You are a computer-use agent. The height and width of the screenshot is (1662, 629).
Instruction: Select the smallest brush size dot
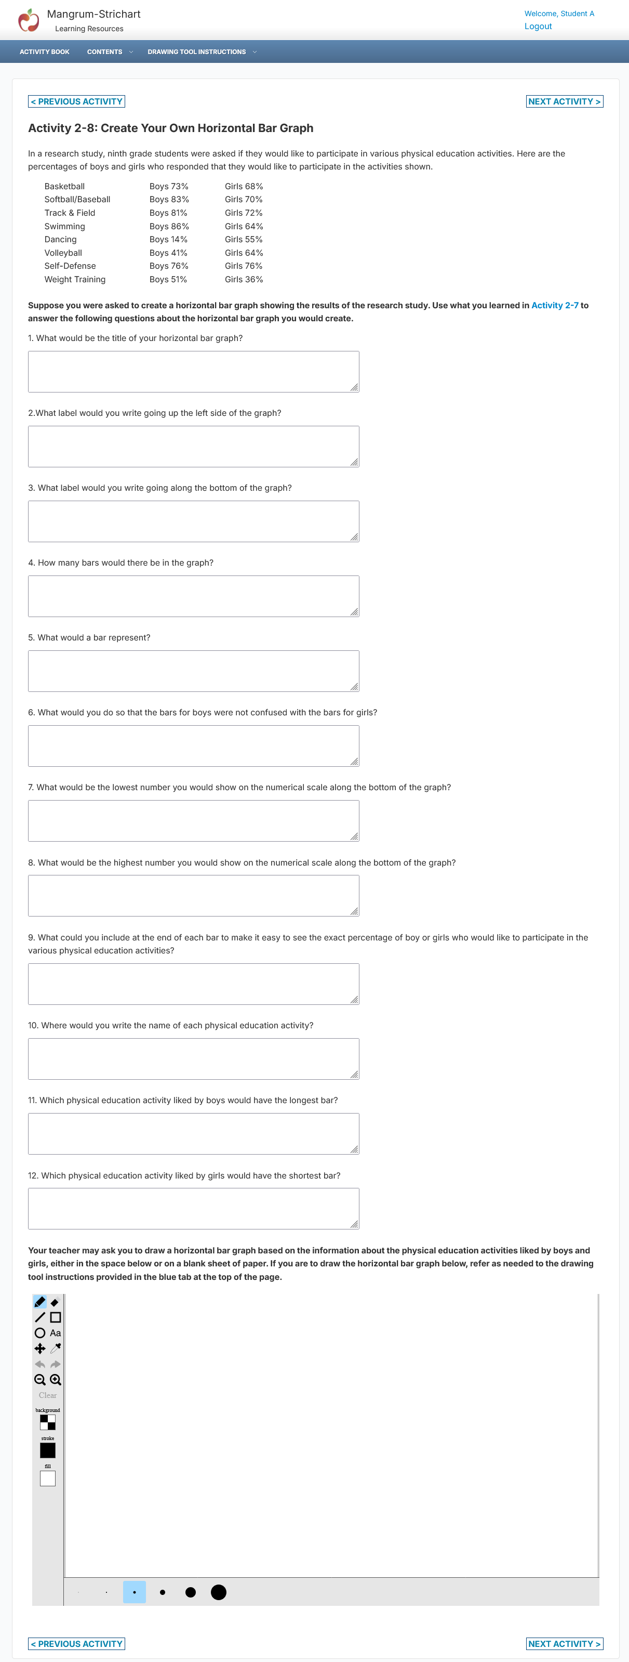tap(78, 1592)
